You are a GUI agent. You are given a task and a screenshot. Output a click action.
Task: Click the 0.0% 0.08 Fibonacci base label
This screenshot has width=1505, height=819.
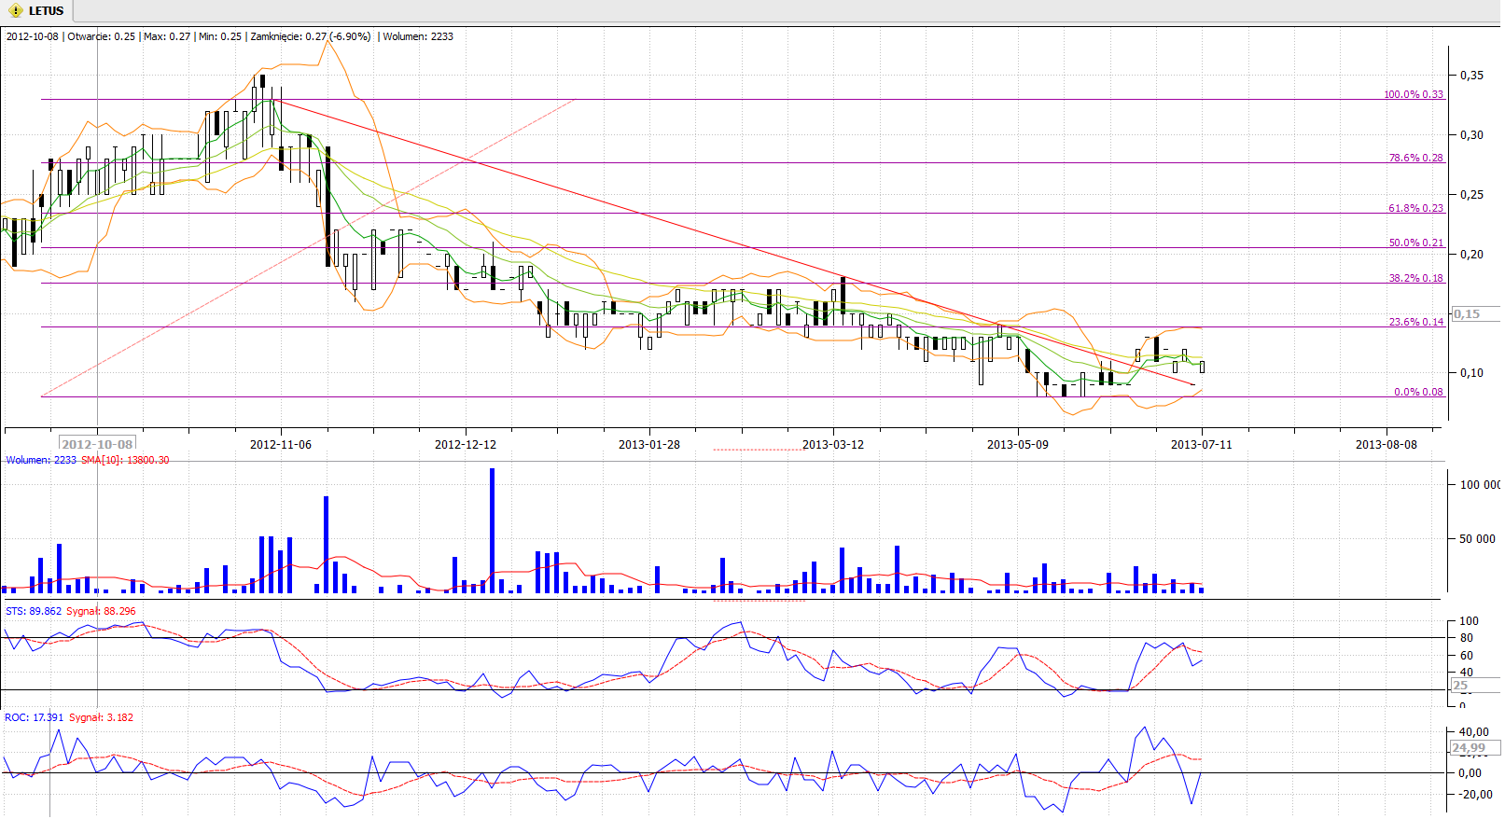tap(1418, 392)
